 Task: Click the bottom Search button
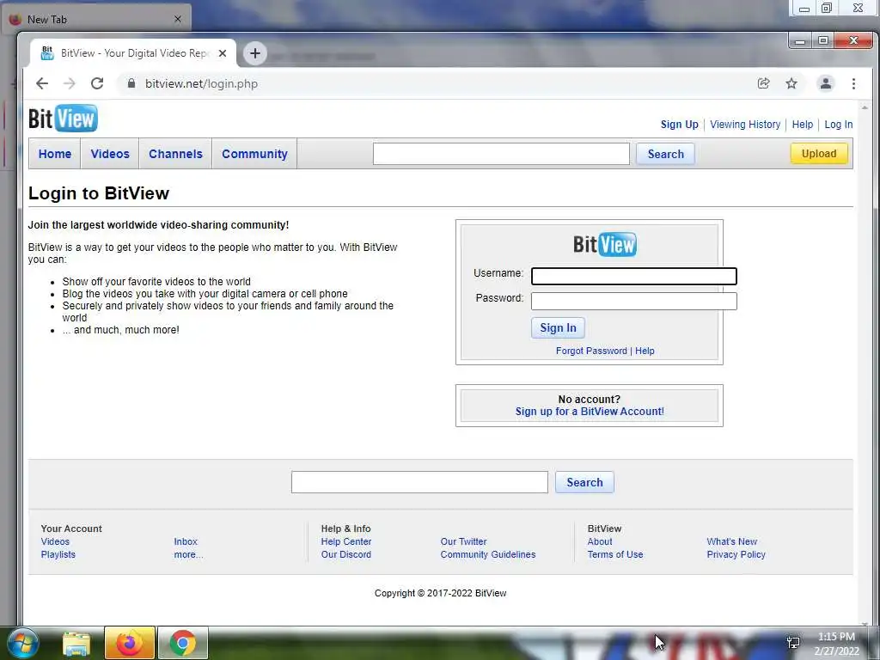(x=584, y=482)
